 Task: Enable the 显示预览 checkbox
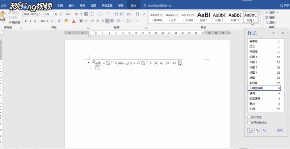(249, 117)
